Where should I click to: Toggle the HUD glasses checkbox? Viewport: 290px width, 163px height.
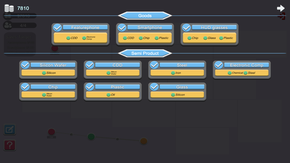186,28
